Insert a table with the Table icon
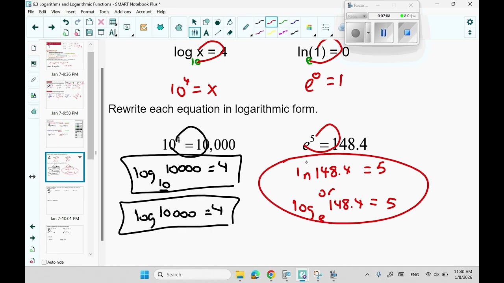This screenshot has height=283, width=504. (113, 22)
